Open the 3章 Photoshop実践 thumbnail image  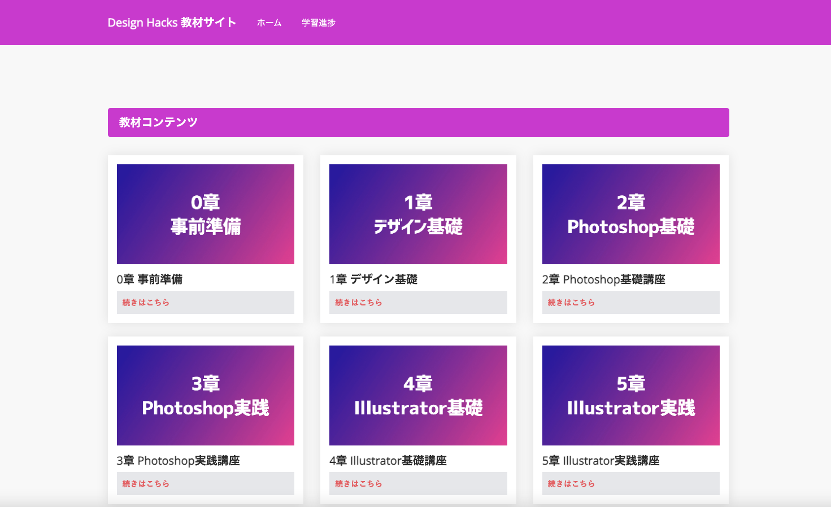click(206, 395)
